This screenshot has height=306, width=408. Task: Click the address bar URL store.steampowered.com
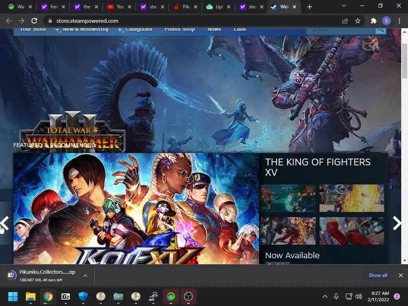pyautogui.click(x=87, y=21)
